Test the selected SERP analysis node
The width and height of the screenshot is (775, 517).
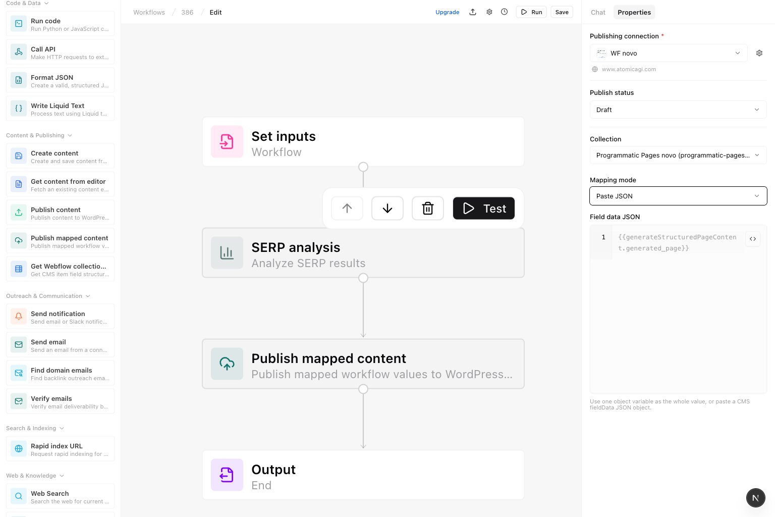(484, 208)
